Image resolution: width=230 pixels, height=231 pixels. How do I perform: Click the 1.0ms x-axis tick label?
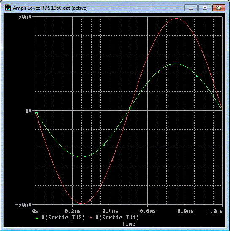coord(214,211)
